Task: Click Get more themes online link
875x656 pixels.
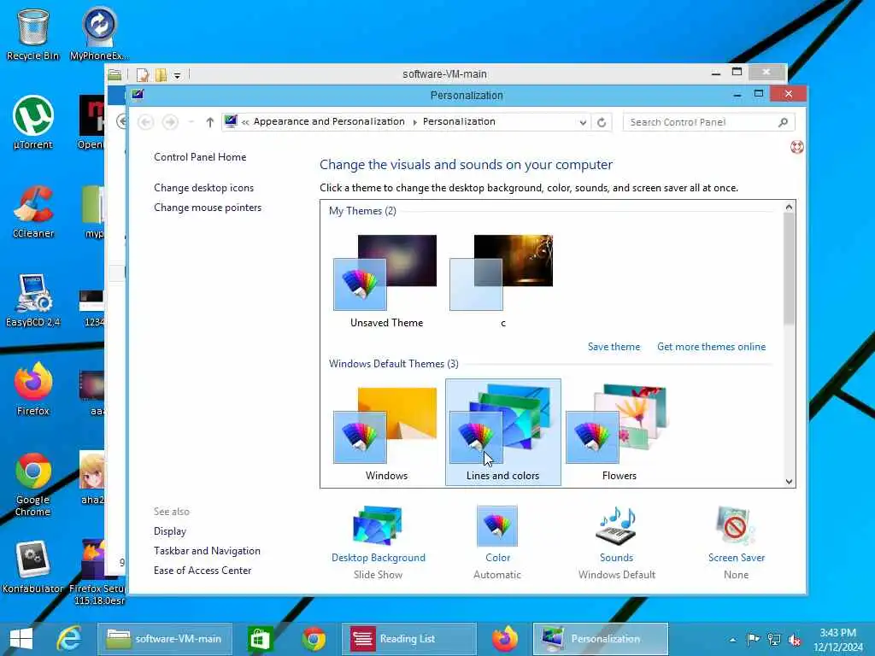Action: pos(712,347)
